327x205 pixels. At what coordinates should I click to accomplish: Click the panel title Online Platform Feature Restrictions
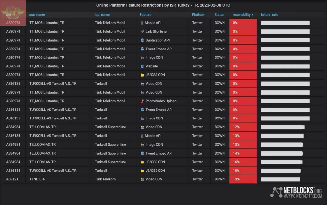point(163,5)
